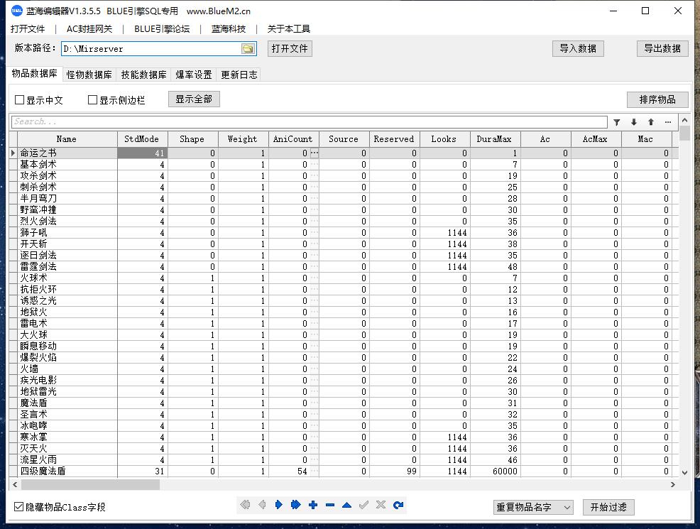
Task: Select the 冰咆哮 row
Action: [x=344, y=426]
